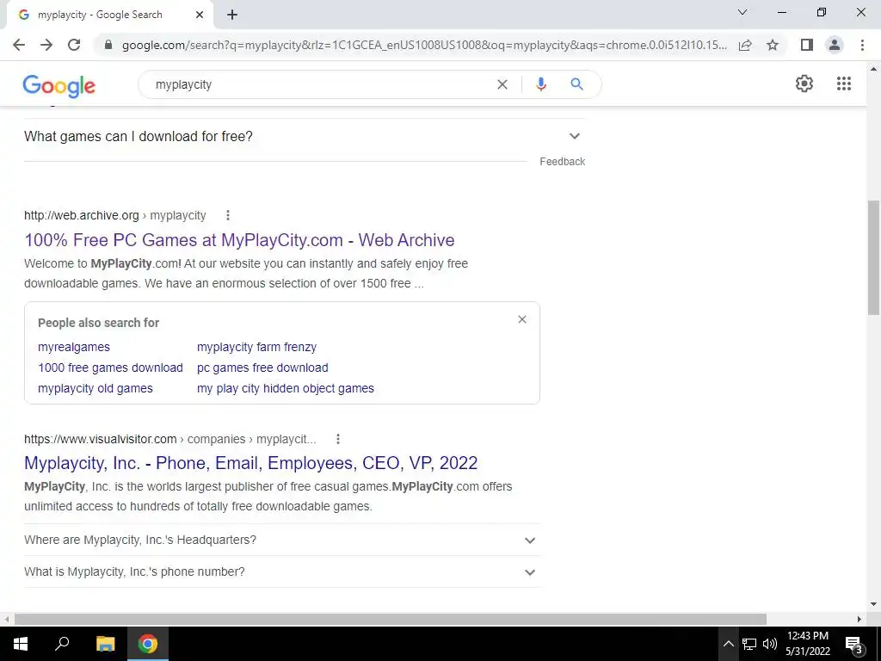Submit search with magnifier icon
881x661 pixels.
(576, 84)
